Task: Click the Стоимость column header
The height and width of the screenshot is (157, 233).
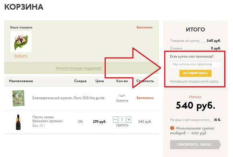Action: pos(145,81)
